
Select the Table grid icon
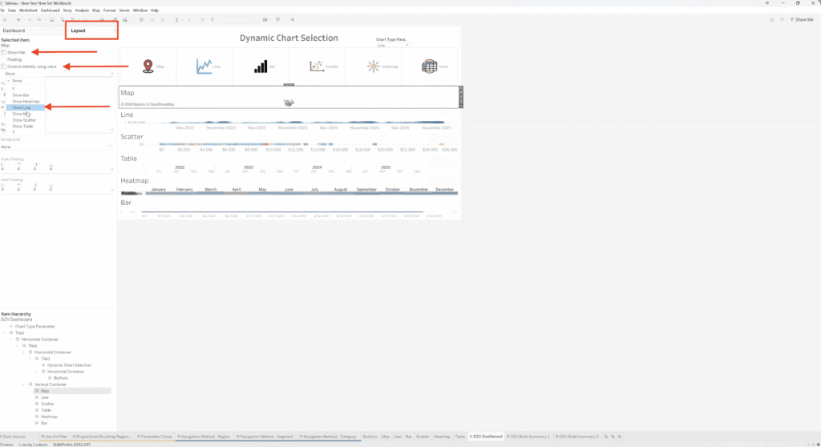tap(430, 66)
